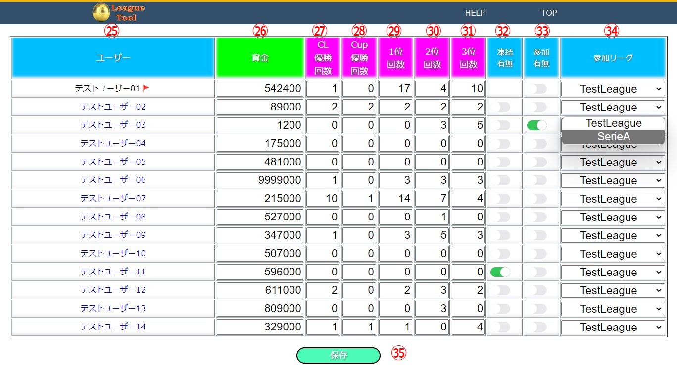Screen dimensions: 677x384
Task: Go to TOP in the header
Action: coord(549,13)
